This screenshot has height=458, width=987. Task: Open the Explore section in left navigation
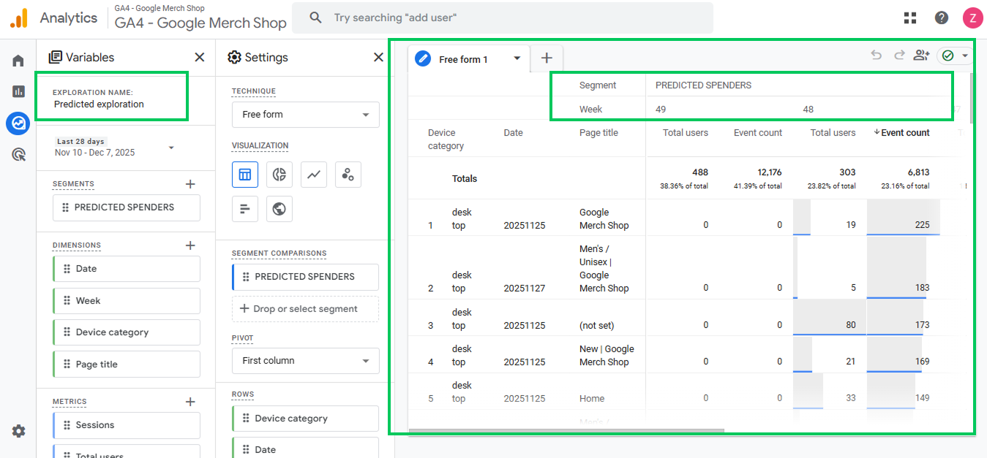pyautogui.click(x=18, y=123)
